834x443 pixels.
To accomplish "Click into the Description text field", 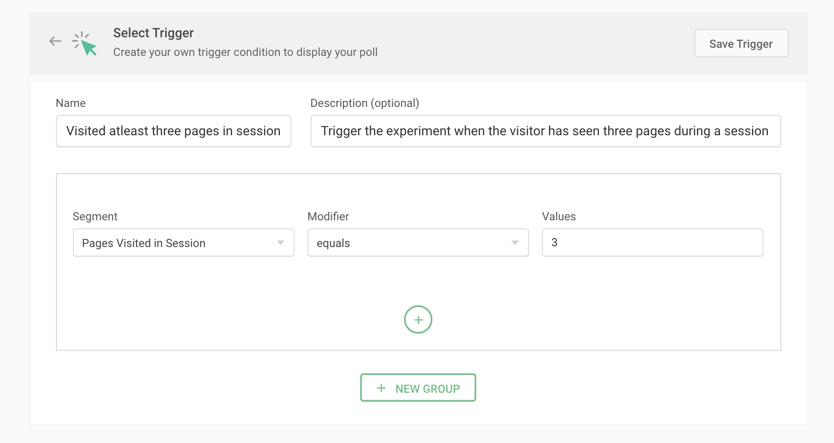I will (545, 131).
